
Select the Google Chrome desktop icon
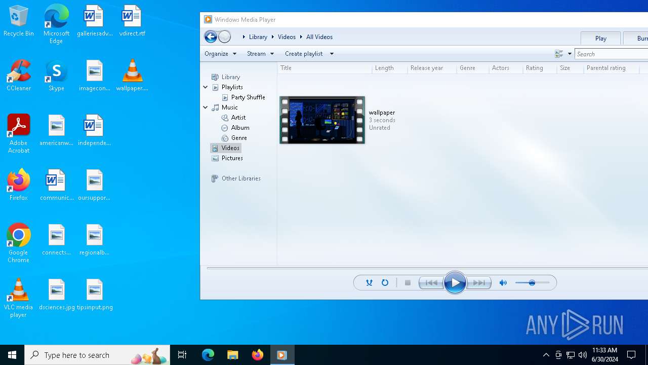coord(19,243)
